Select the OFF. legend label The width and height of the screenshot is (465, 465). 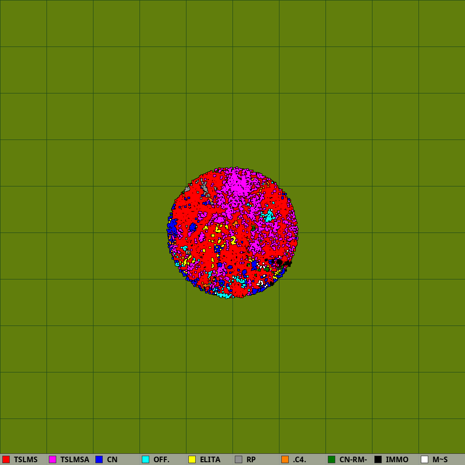pos(161,460)
